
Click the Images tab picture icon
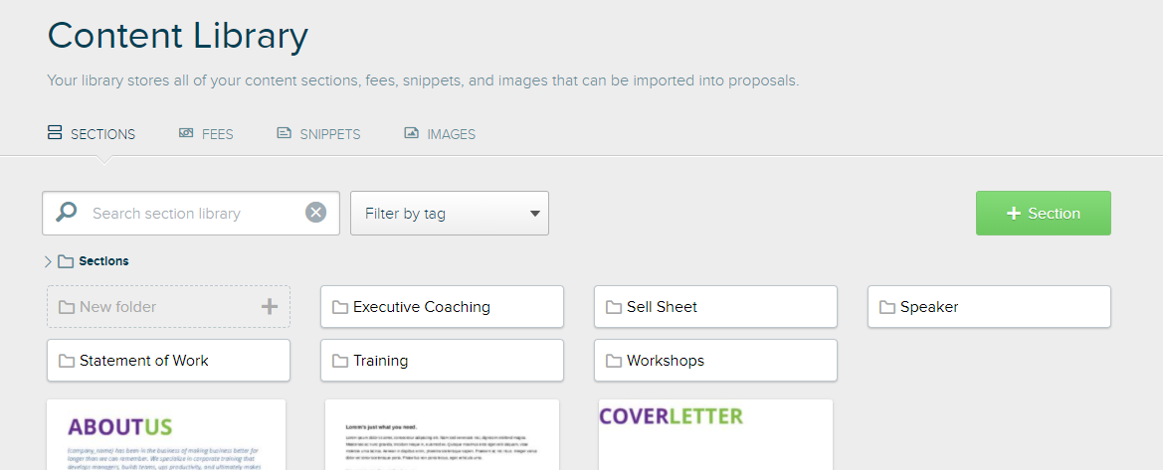tap(412, 133)
